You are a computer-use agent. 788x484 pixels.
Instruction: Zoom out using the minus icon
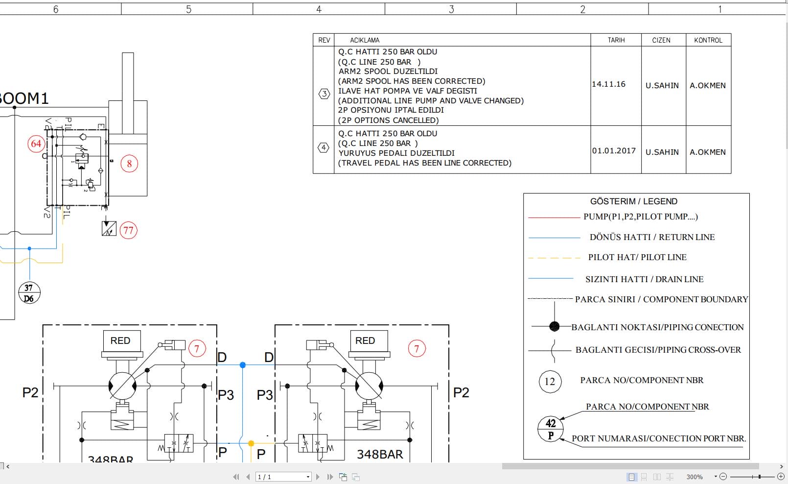coord(723,477)
